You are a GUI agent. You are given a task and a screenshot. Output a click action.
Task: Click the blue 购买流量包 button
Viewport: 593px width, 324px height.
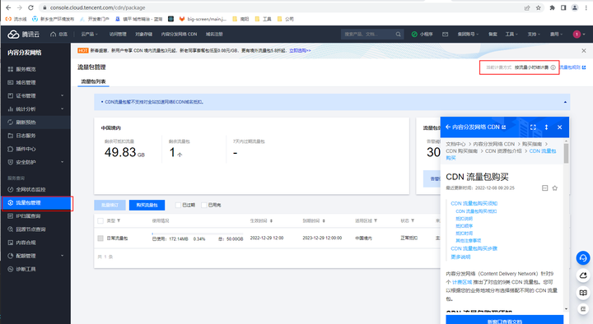(x=147, y=205)
